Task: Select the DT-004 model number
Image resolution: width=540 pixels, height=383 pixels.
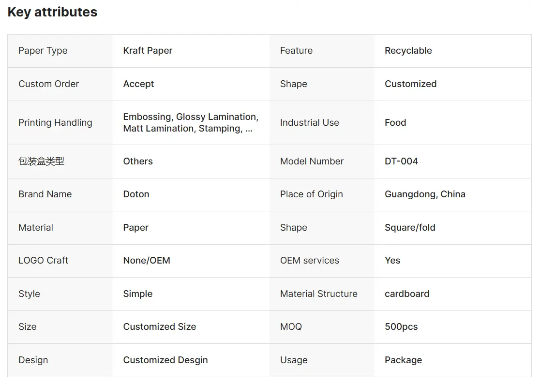Action: pos(401,161)
